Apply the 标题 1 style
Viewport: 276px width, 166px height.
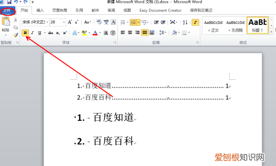tap(258, 25)
